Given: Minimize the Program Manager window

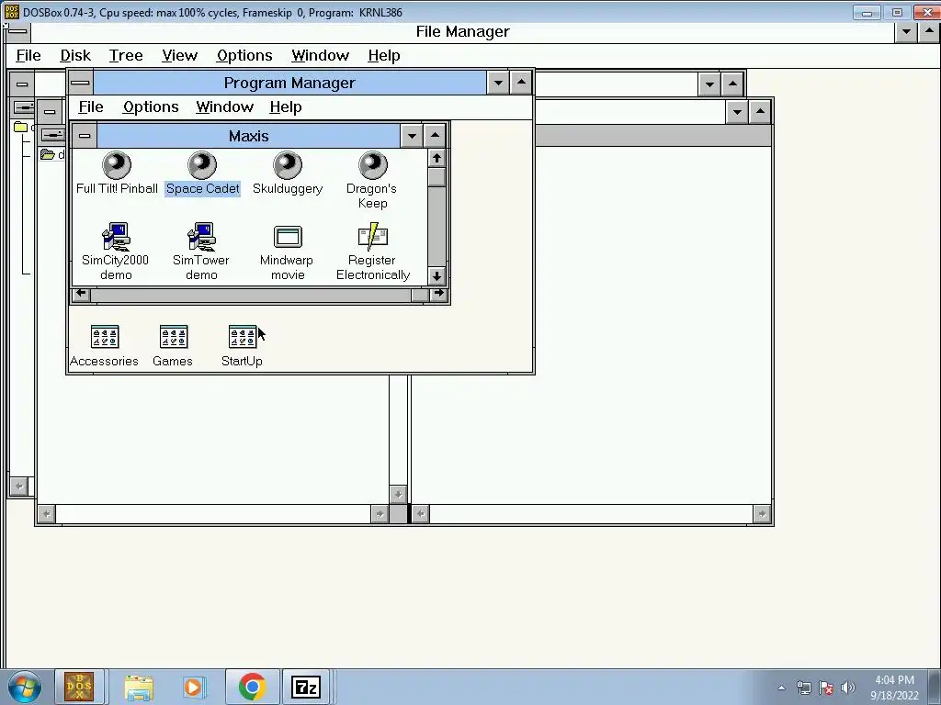Looking at the screenshot, I should (x=498, y=83).
